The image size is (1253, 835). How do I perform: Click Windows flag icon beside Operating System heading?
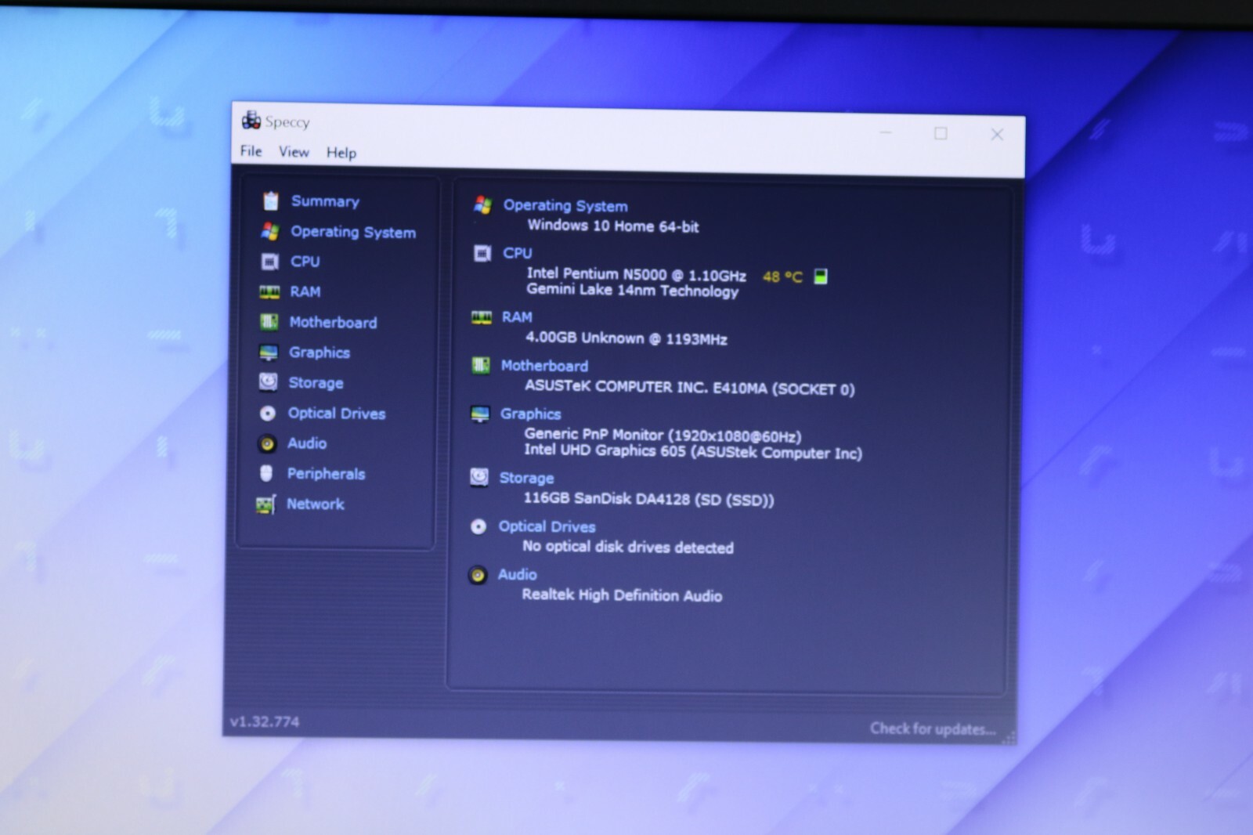pos(483,205)
